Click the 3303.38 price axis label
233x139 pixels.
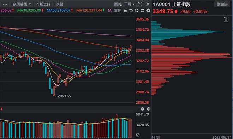pos(142,50)
